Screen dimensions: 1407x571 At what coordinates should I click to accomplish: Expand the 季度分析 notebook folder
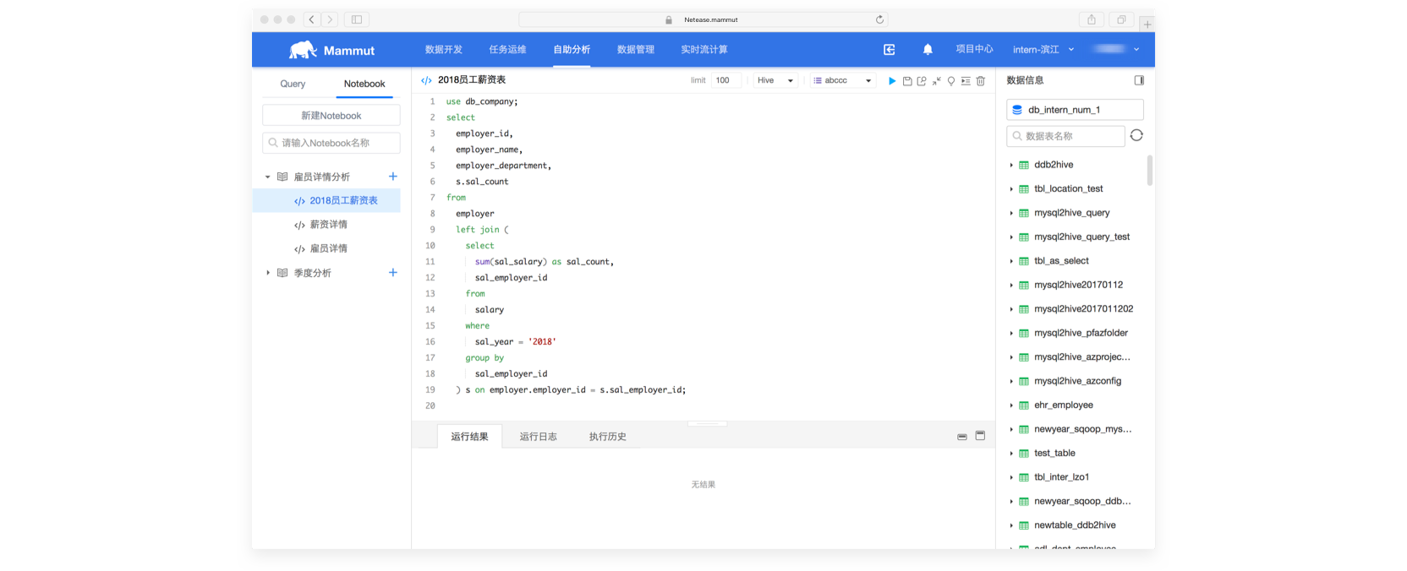click(x=268, y=273)
